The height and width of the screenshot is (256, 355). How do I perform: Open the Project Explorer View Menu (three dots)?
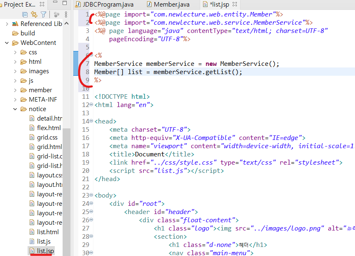tap(66, 14)
